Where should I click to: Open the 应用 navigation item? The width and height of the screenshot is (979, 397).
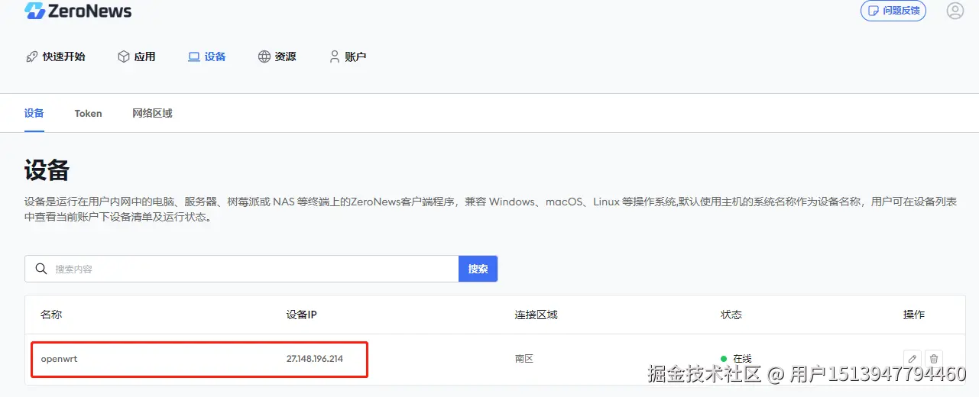click(x=136, y=56)
